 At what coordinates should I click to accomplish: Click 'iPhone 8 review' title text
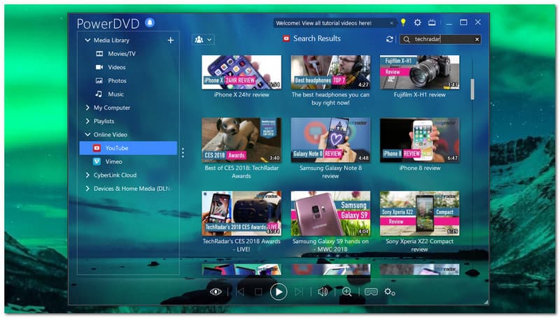(x=419, y=168)
